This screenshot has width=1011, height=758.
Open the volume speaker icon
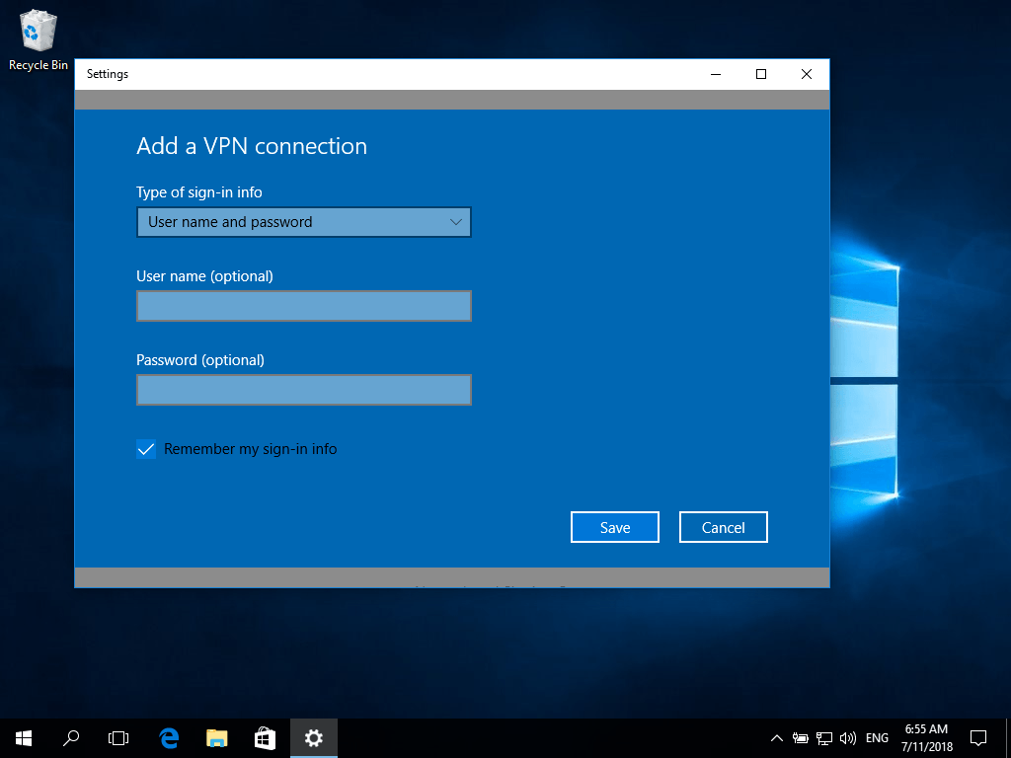(848, 738)
